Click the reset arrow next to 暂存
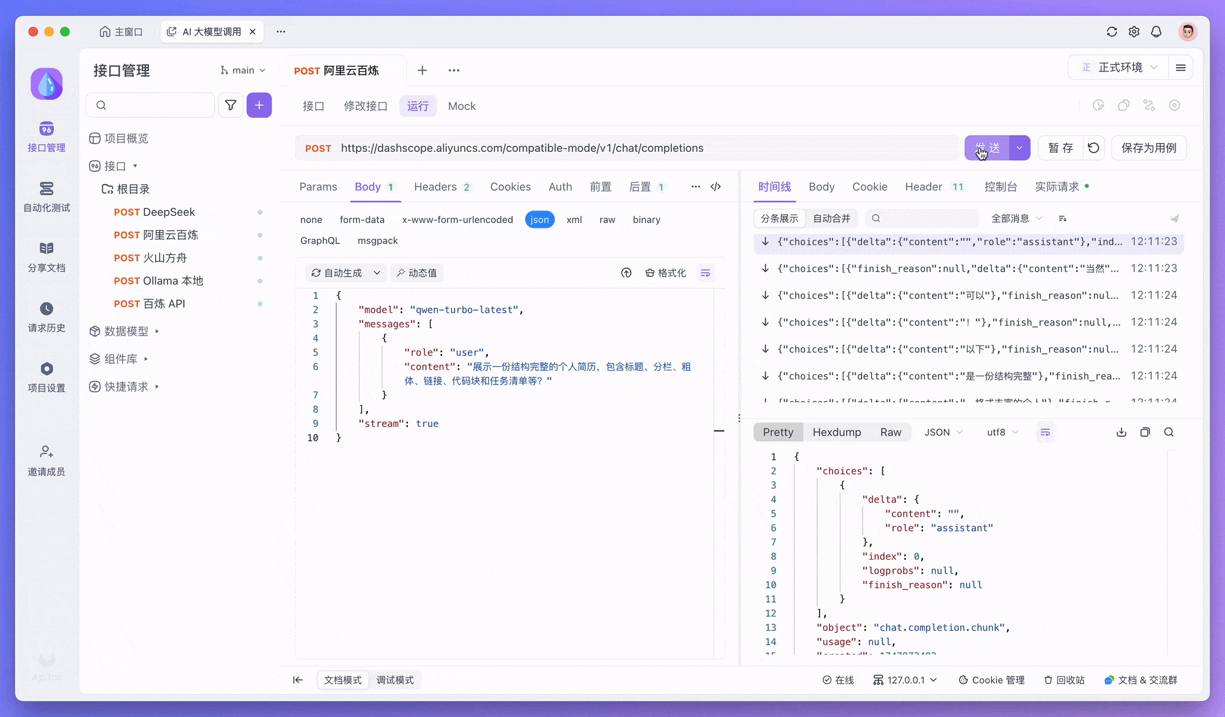Viewport: 1225px width, 717px height. click(1093, 148)
